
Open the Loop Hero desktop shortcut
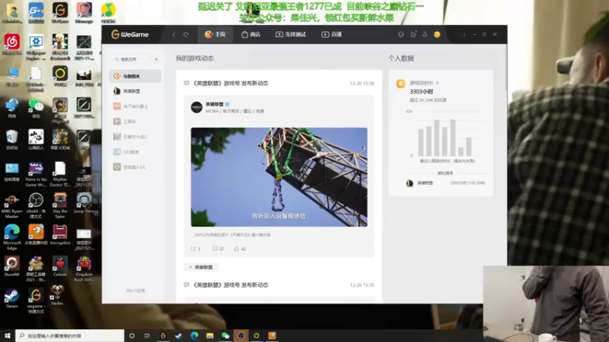pyautogui.click(x=84, y=203)
